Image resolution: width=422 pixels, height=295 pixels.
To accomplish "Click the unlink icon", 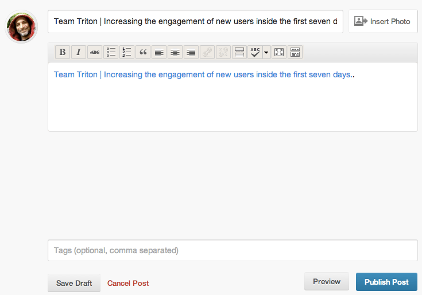I will [223, 52].
